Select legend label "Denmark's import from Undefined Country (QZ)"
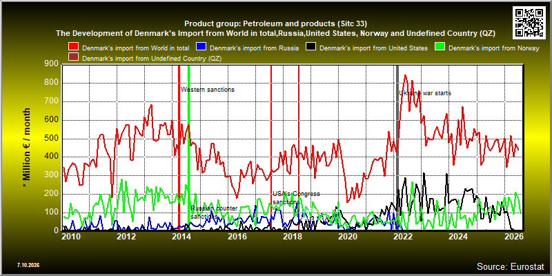Screen dimensions: 552x276 pyautogui.click(x=152, y=59)
